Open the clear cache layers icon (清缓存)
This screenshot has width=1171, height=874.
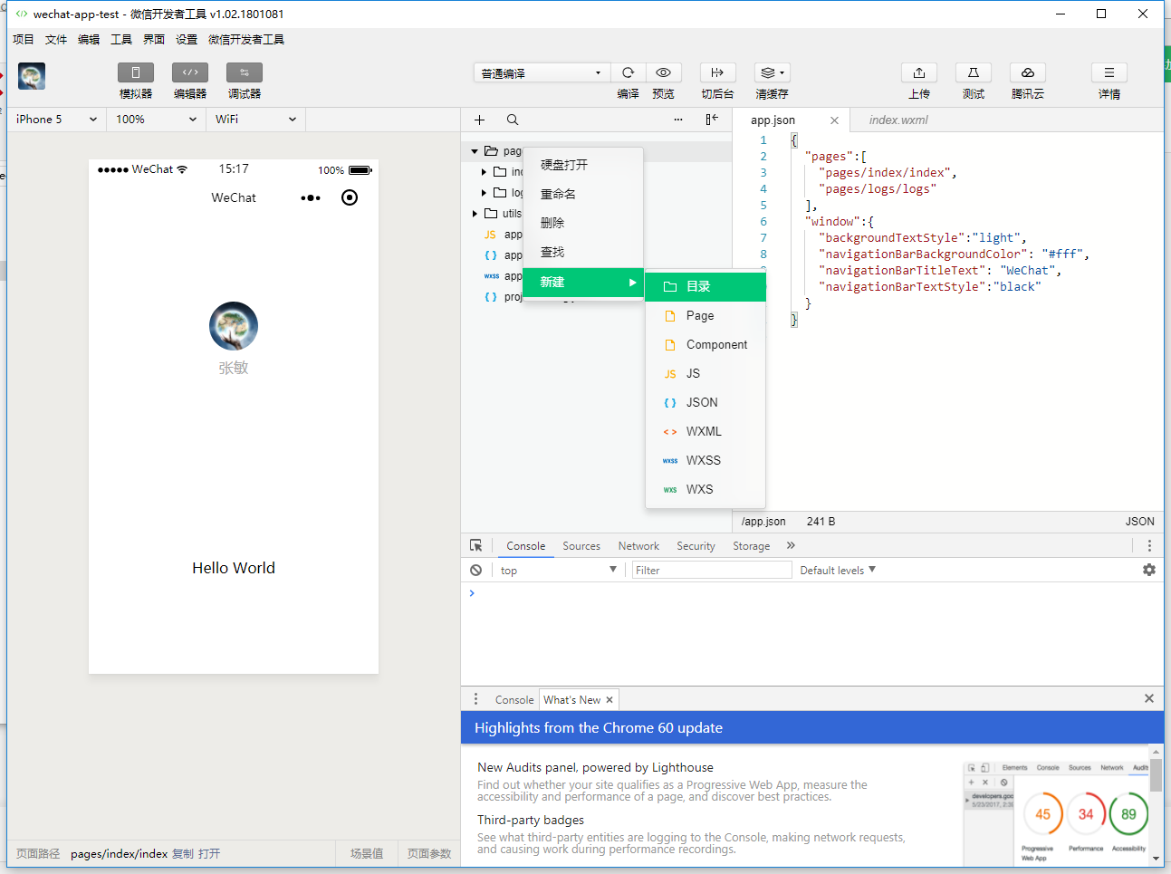(x=773, y=72)
